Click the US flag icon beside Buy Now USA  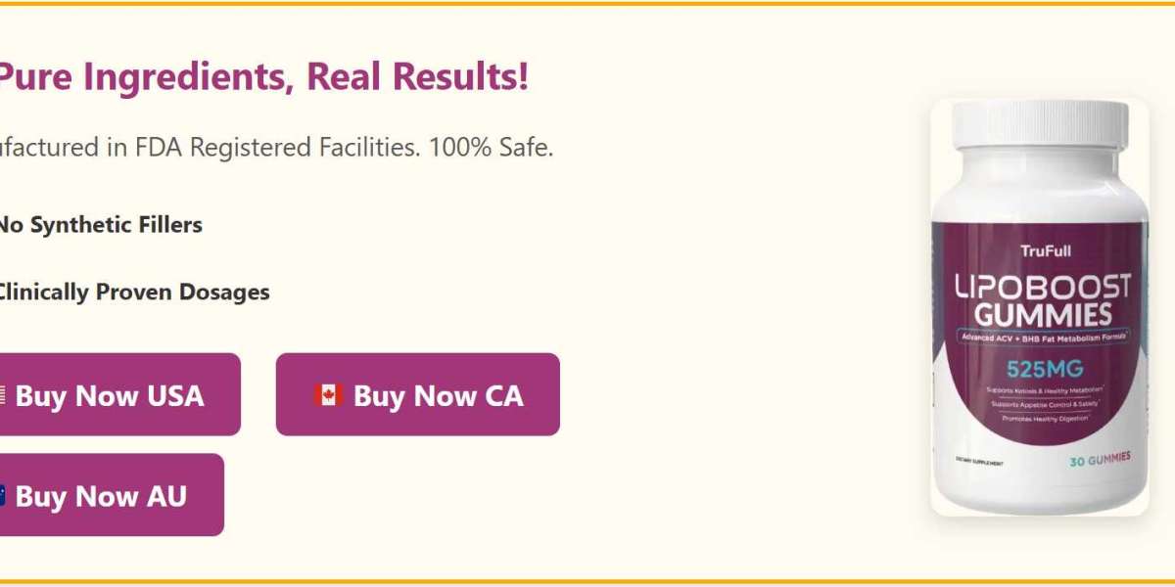coord(2,395)
